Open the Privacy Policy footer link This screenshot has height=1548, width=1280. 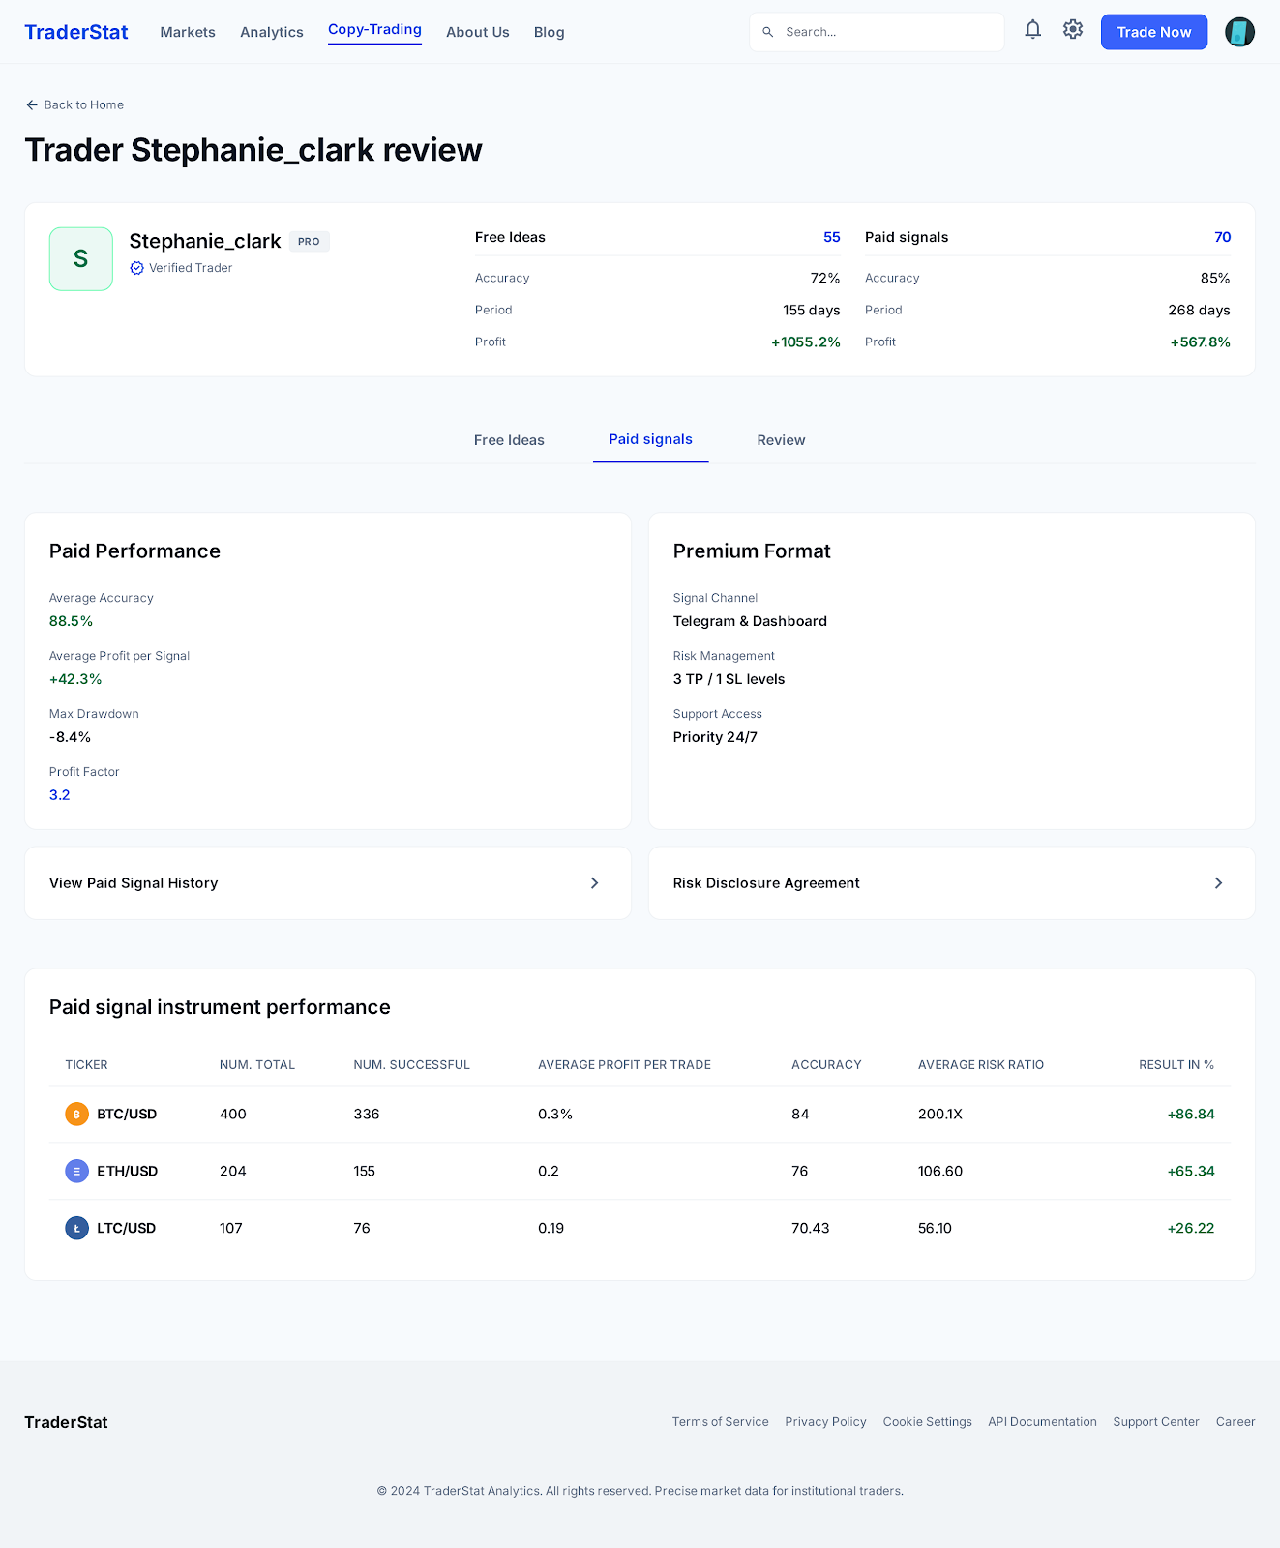tap(825, 1422)
